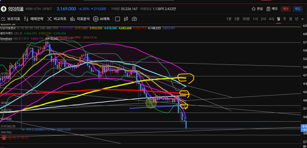Change chart type via candlestick icon
The width and height of the screenshot is (307, 148).
[x=126, y=19]
